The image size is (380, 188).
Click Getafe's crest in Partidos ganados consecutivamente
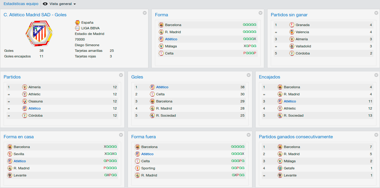(x=280, y=168)
